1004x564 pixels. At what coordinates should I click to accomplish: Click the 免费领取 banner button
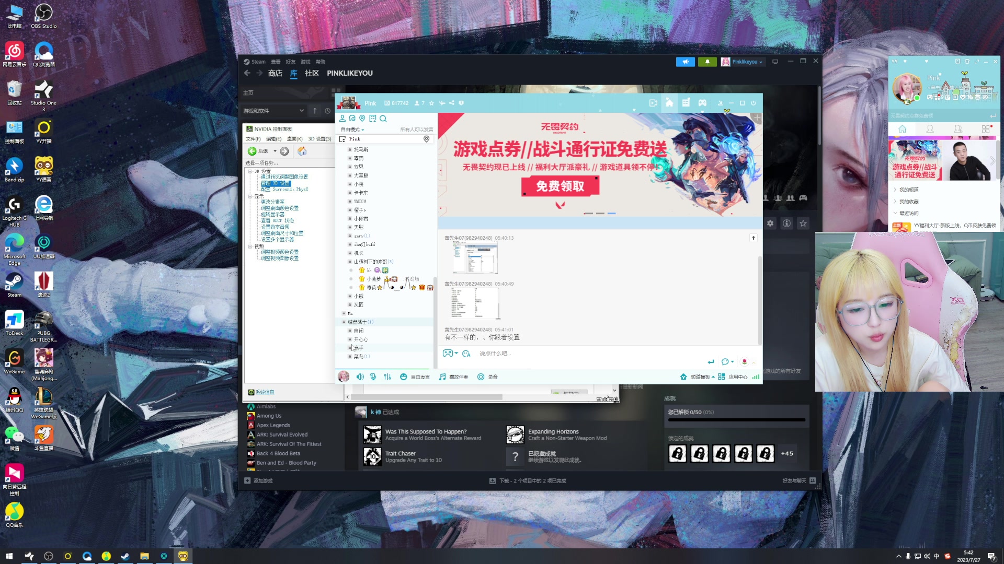pyautogui.click(x=560, y=186)
